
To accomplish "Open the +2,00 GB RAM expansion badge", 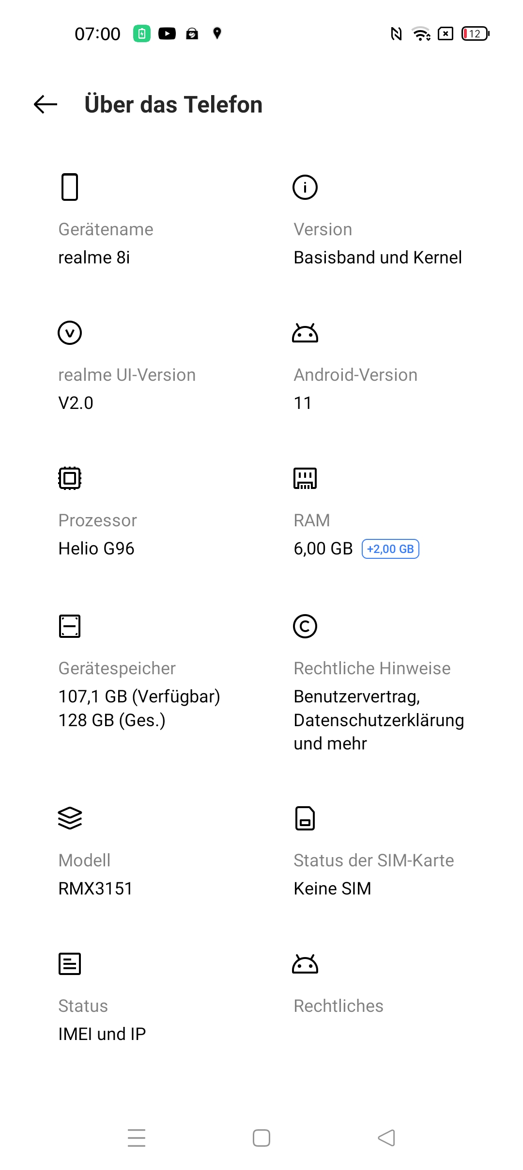I will tap(390, 549).
